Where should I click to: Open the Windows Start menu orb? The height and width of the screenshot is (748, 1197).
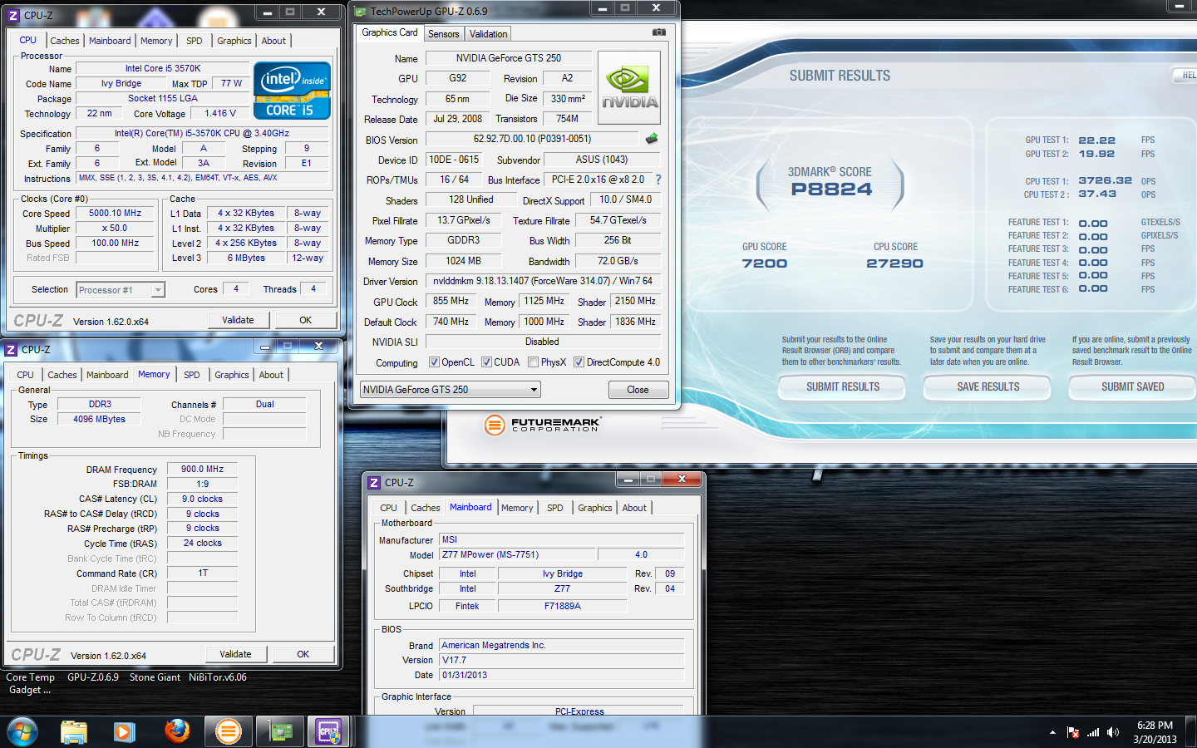[22, 731]
